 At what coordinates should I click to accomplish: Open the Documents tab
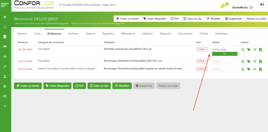[185, 34]
